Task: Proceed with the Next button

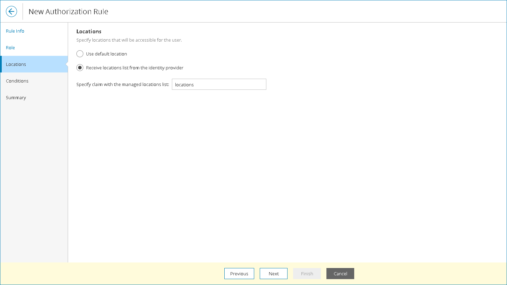Action: [274, 274]
